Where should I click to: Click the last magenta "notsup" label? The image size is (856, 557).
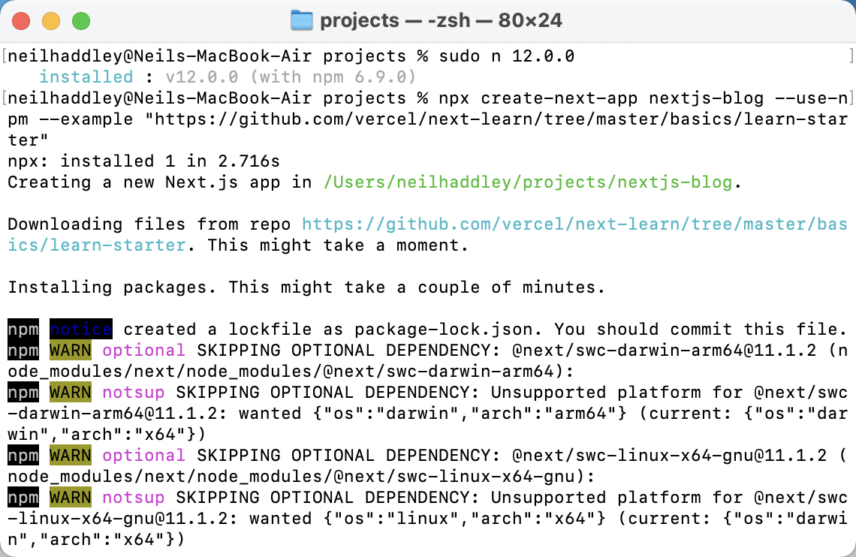(x=133, y=497)
